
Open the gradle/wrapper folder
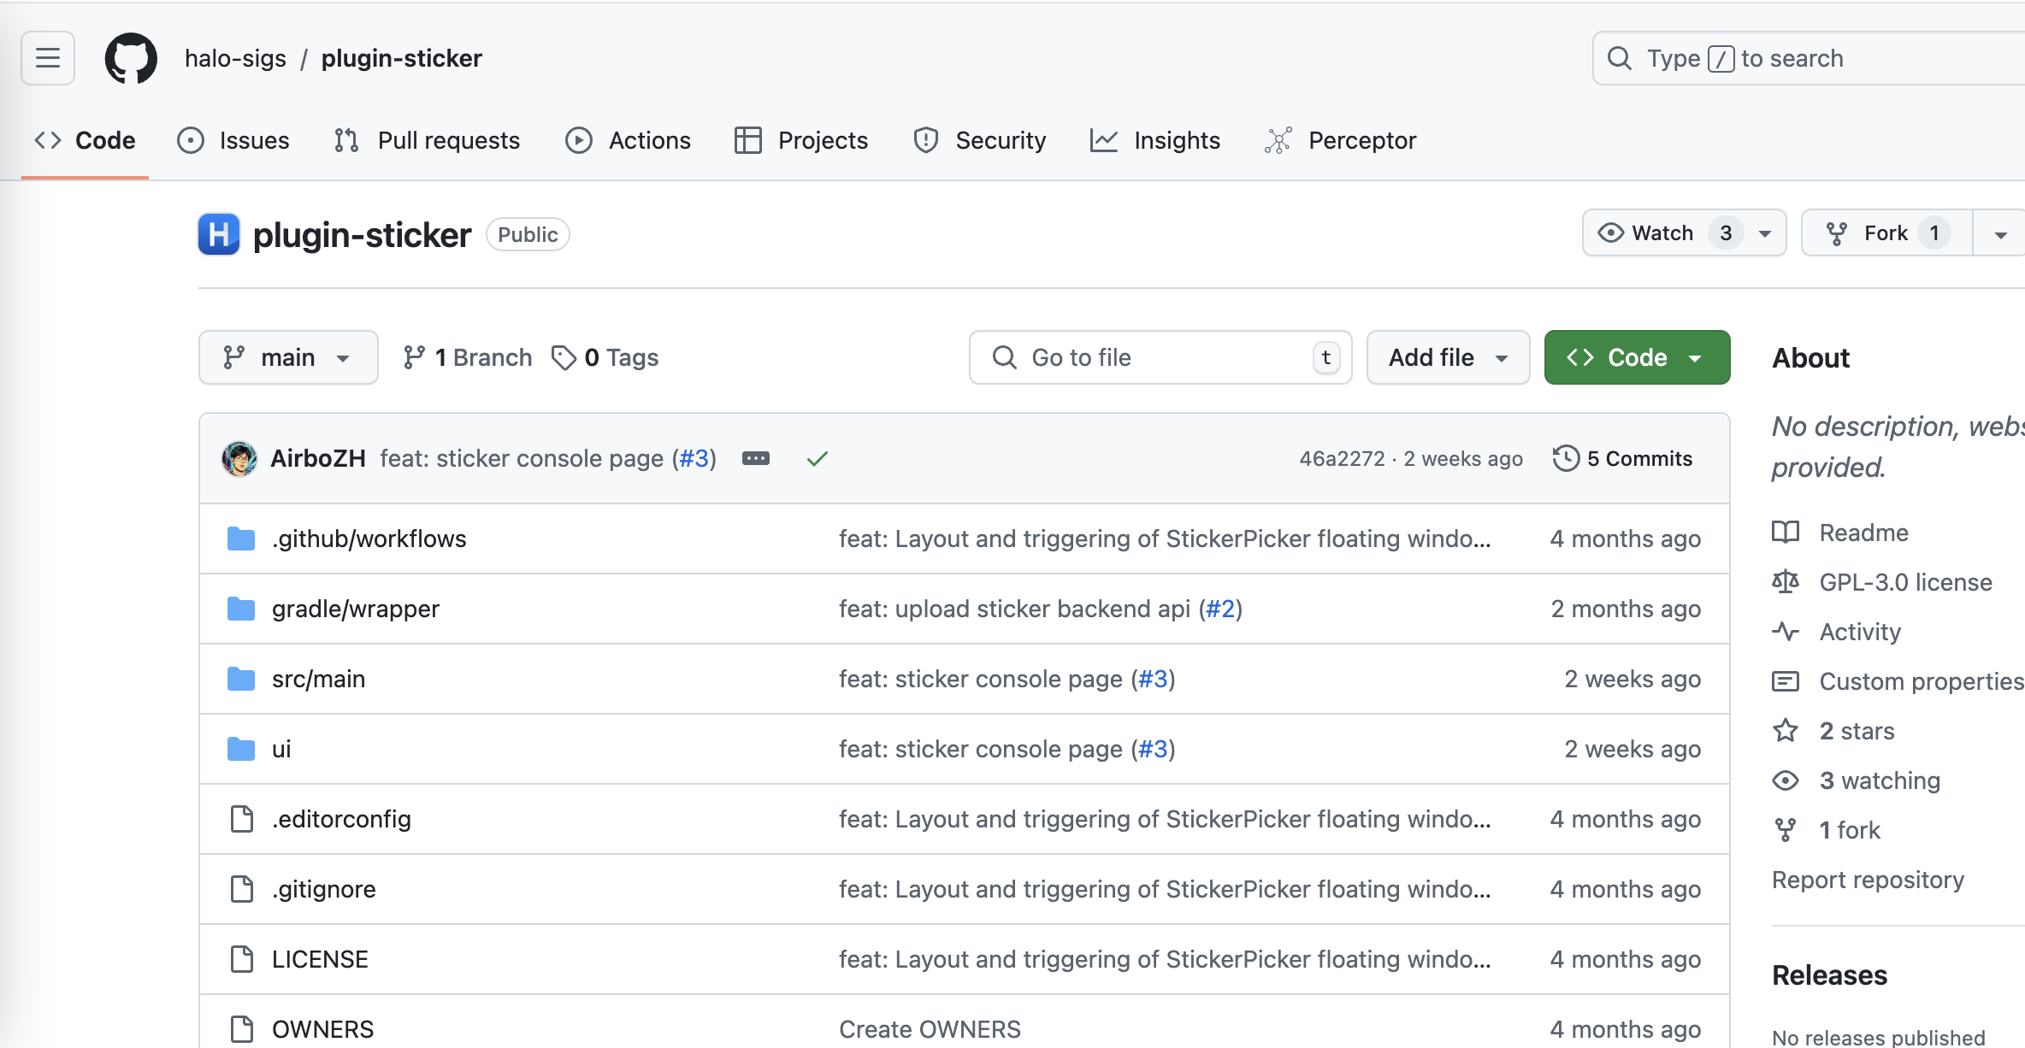[356, 609]
